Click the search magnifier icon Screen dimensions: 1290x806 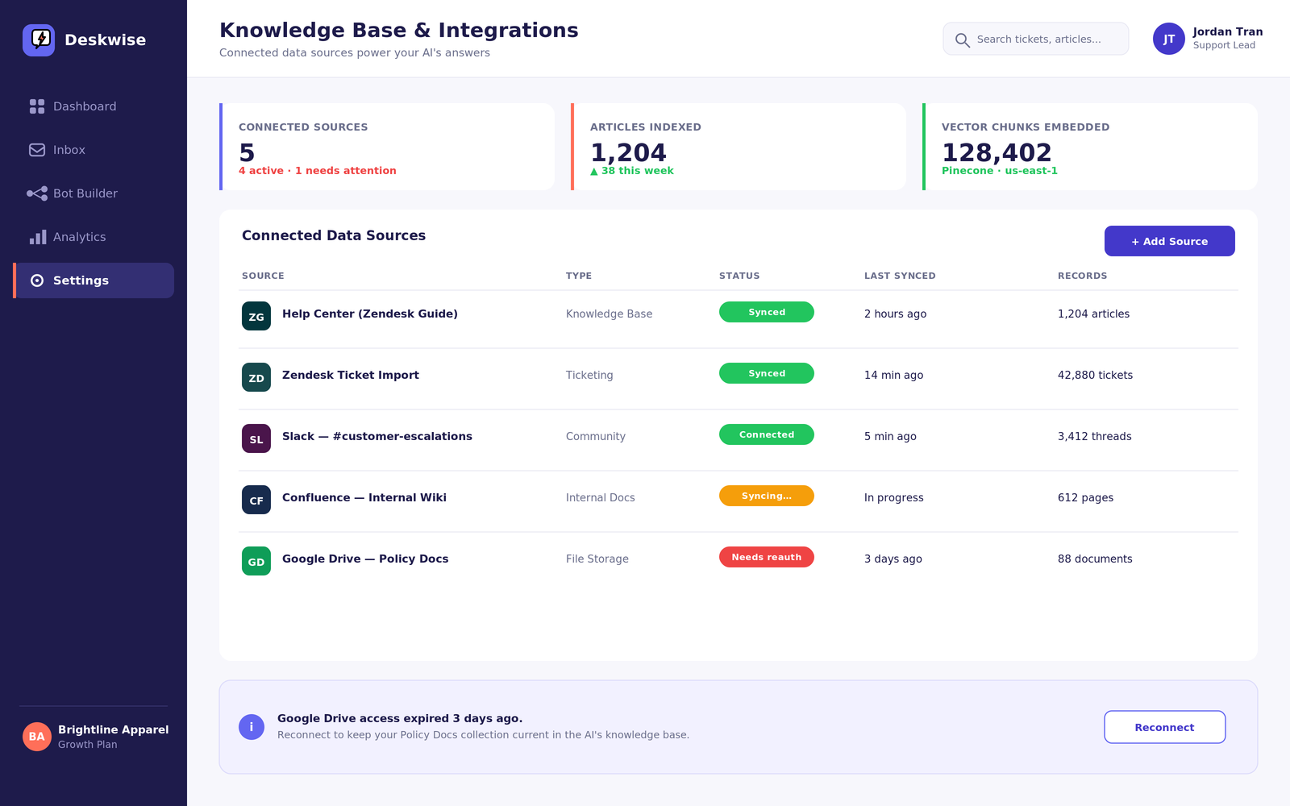[x=962, y=39]
